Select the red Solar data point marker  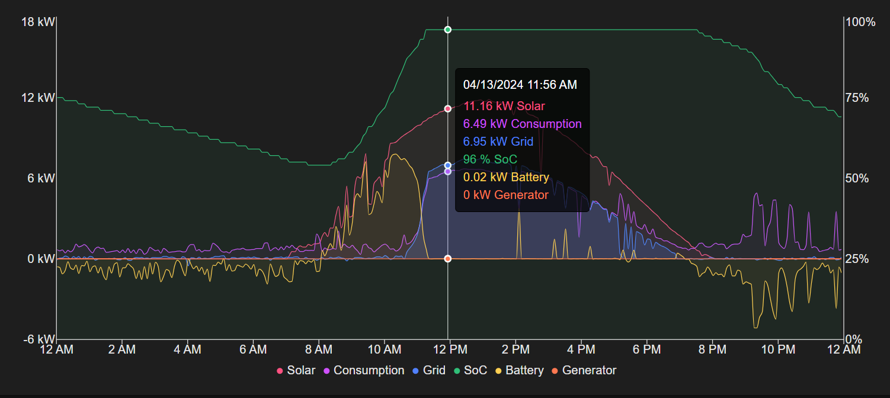point(448,109)
